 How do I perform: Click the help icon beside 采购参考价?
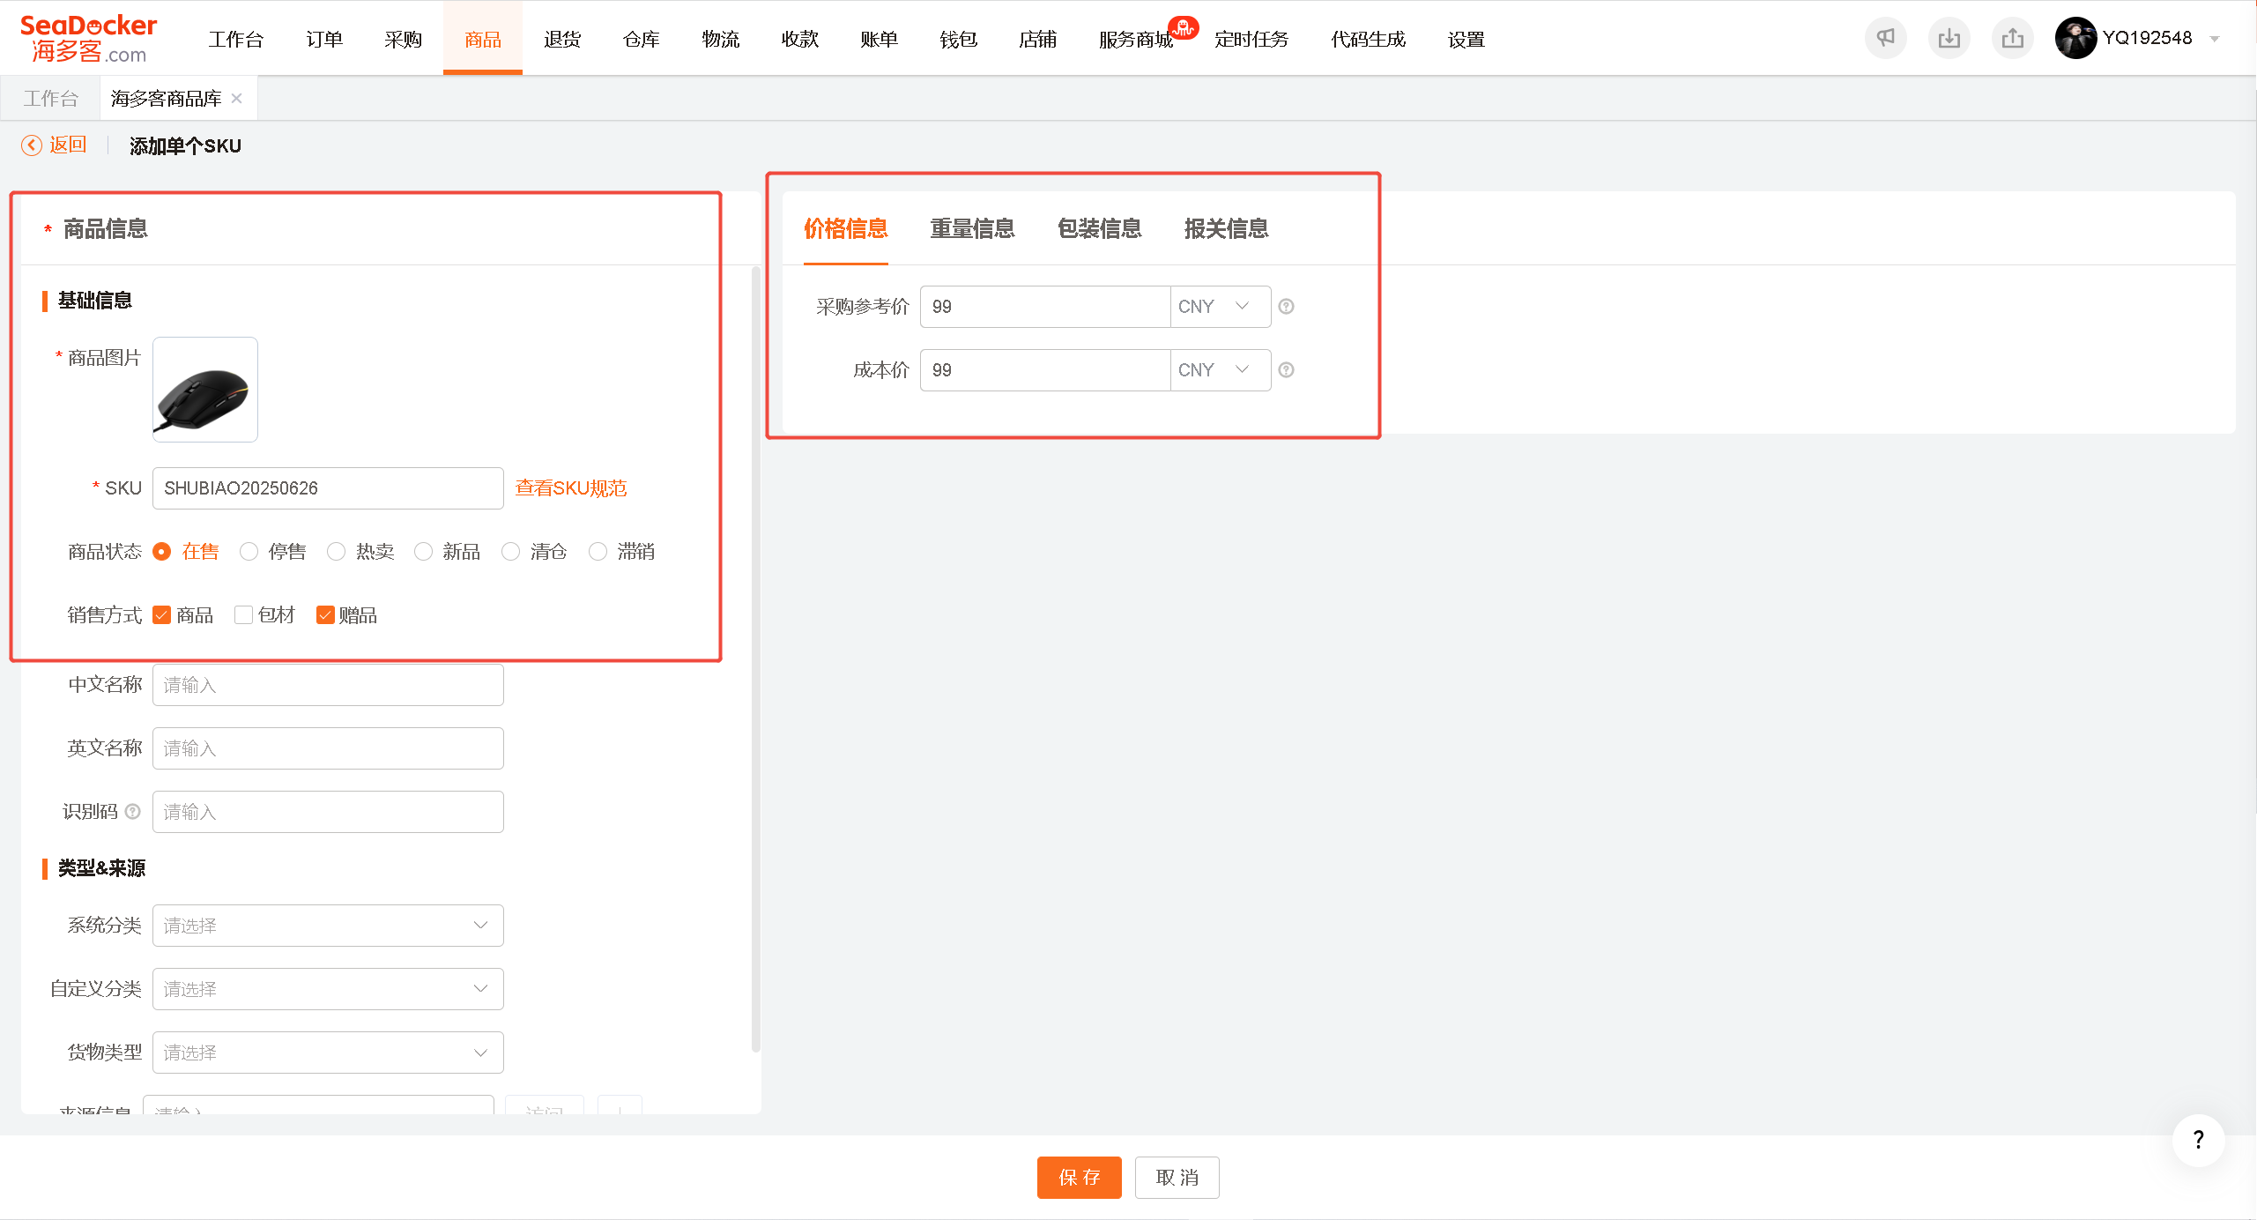[x=1286, y=307]
